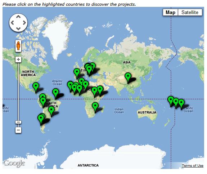Screen dimensions: 207x174
Task: Zoom in with the plus button
Action: point(18,59)
